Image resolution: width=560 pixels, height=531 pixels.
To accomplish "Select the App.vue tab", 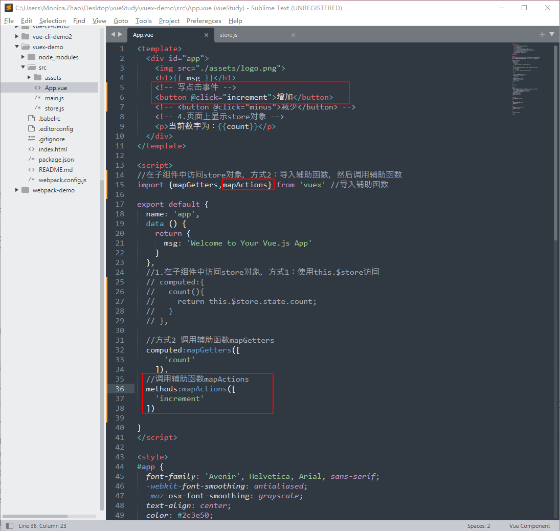I will pyautogui.click(x=143, y=35).
